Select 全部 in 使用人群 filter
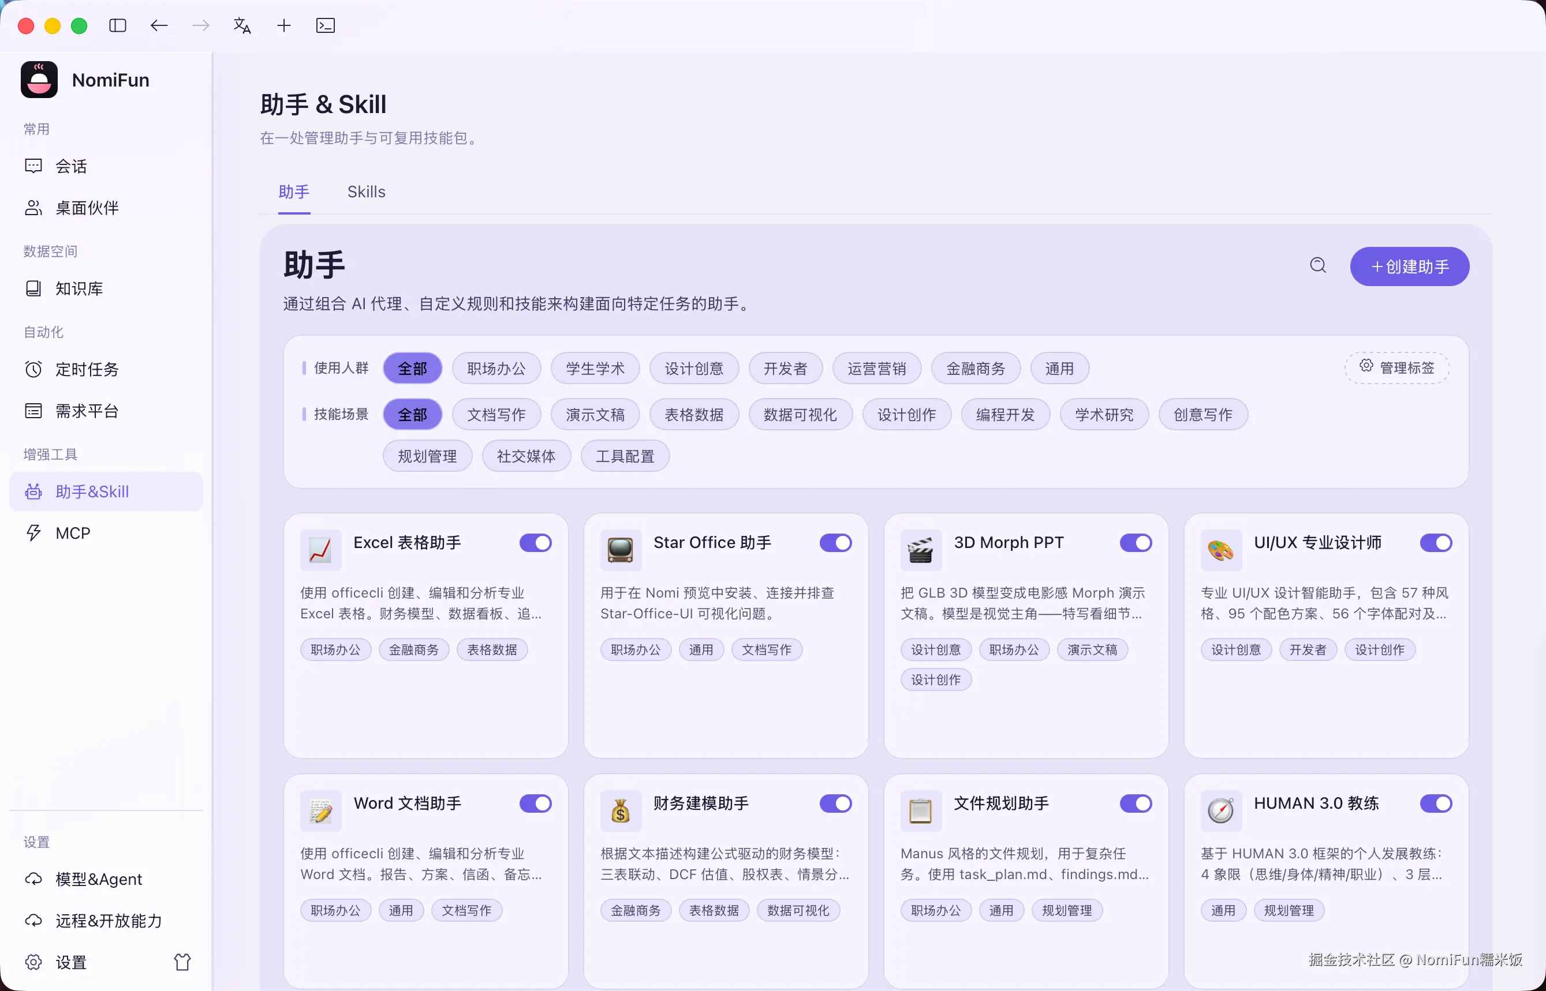The height and width of the screenshot is (991, 1546). (x=413, y=369)
